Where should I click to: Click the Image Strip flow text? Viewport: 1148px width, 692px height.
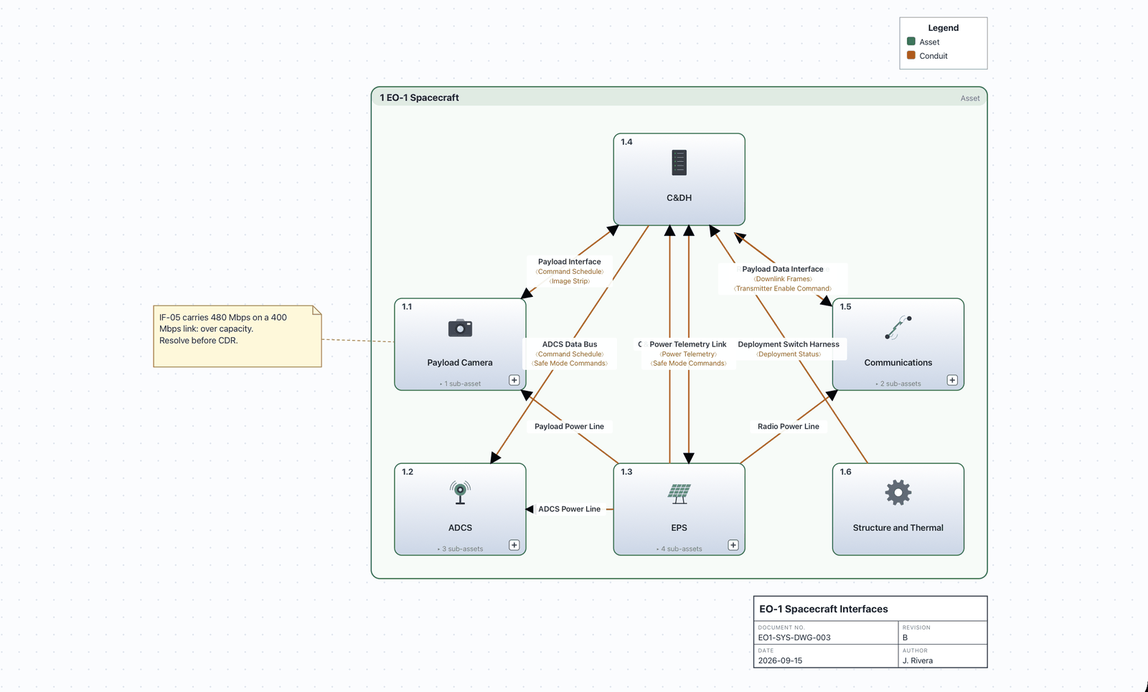coord(570,281)
